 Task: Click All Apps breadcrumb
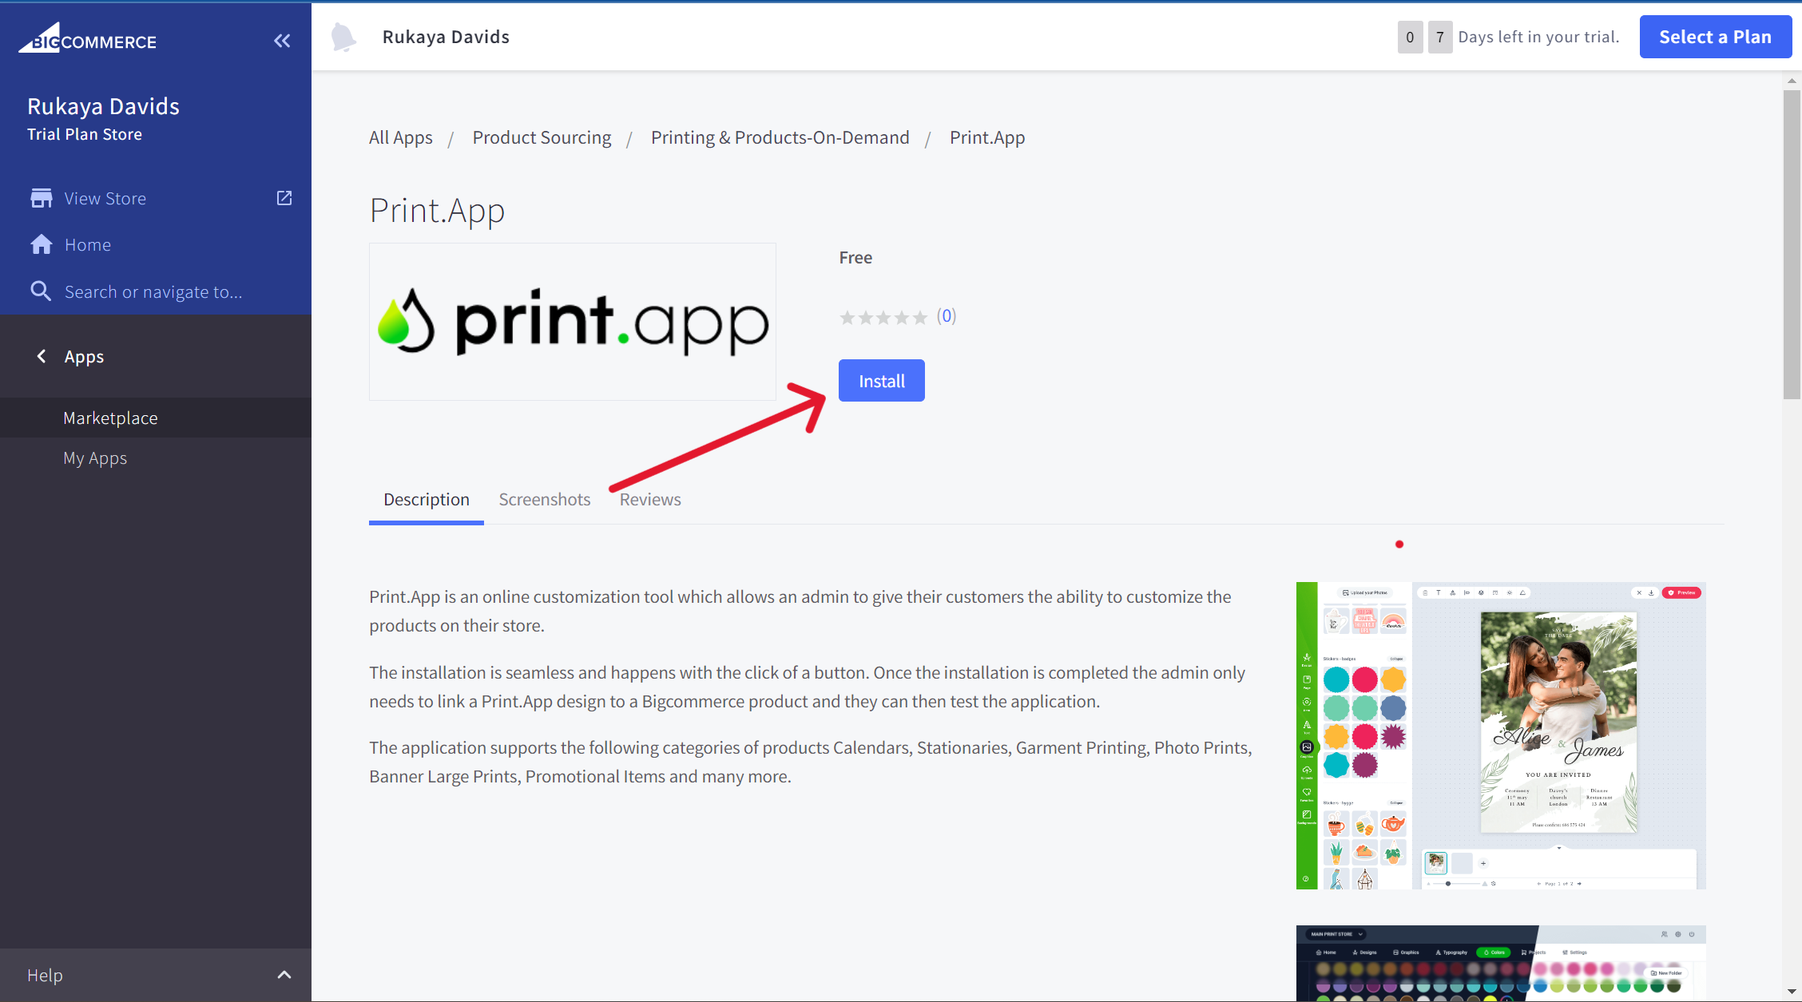tap(400, 137)
